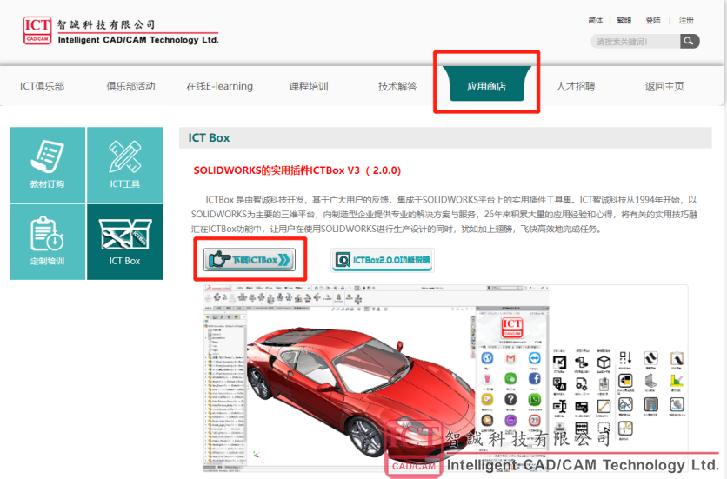Open the ICT工具 tile
Image resolution: width=727 pixels, height=479 pixels.
click(124, 164)
